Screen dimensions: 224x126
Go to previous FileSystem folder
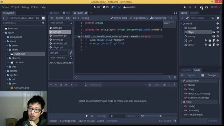(4, 18)
